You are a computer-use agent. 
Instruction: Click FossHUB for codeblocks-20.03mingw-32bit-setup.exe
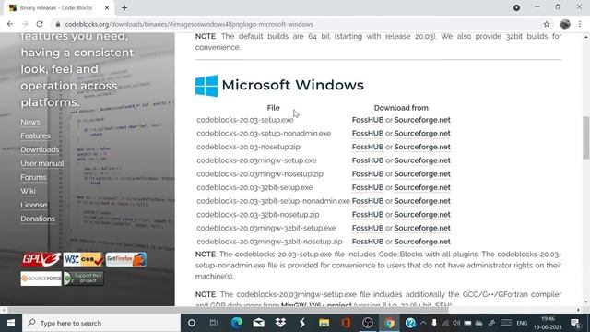pyautogui.click(x=368, y=228)
